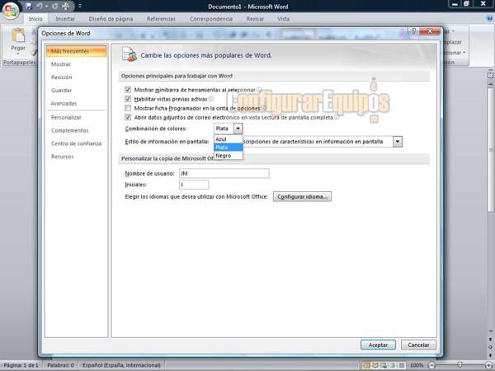The image size is (495, 371).
Task: Switch to the Revisar ribbon tab
Action: (255, 19)
